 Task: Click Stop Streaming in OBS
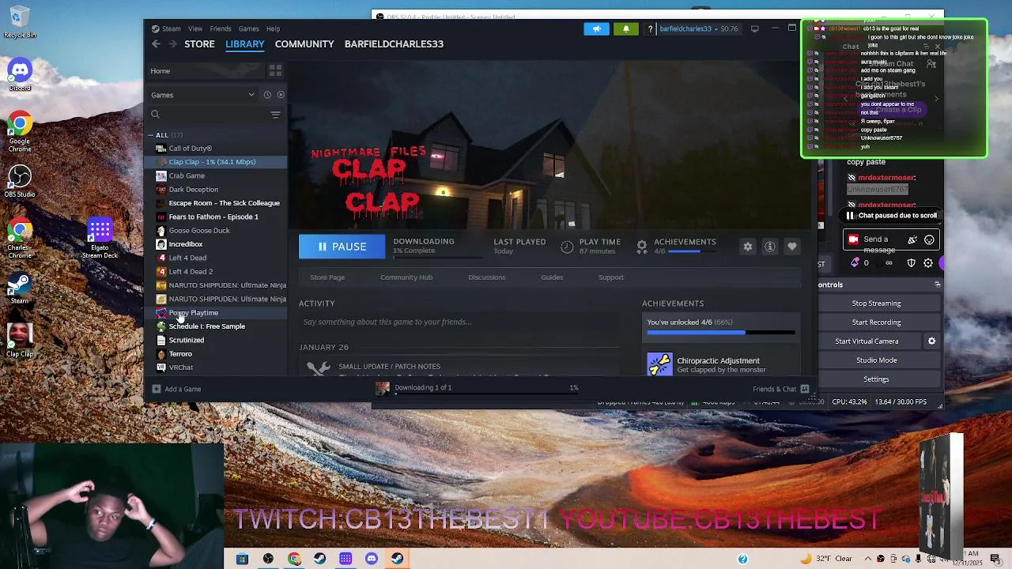click(x=876, y=303)
